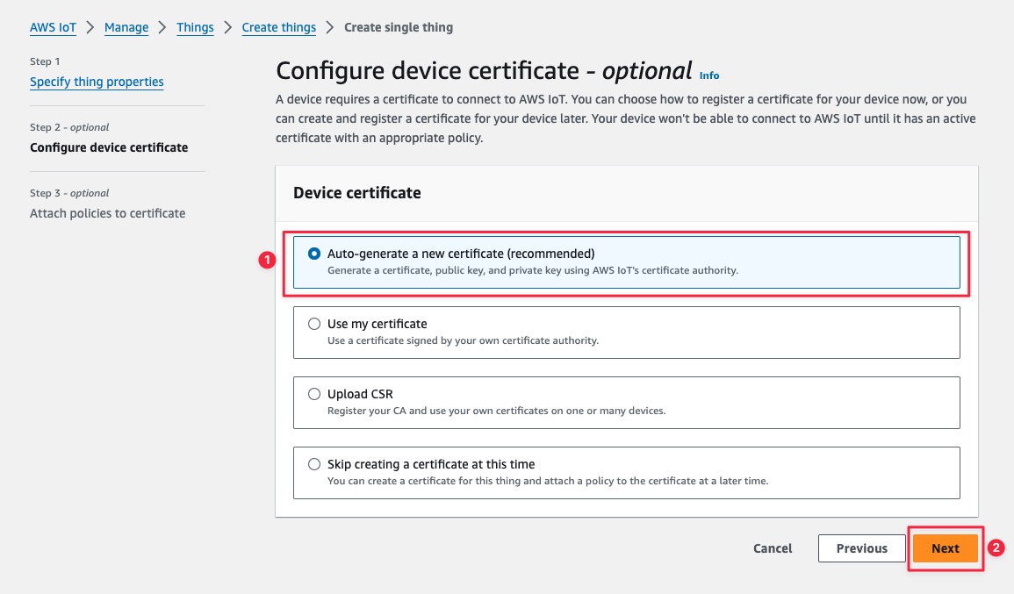Select the 'Upload CSR' radio button

(x=314, y=394)
